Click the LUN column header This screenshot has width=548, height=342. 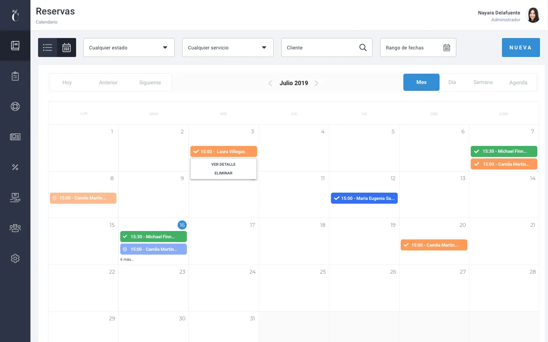[84, 114]
